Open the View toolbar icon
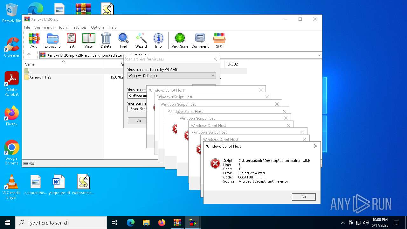The height and width of the screenshot is (229, 407). [88, 40]
